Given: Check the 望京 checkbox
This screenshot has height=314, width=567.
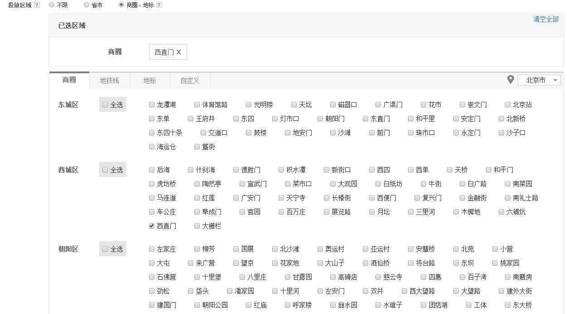Looking at the screenshot, I should pos(236,263).
